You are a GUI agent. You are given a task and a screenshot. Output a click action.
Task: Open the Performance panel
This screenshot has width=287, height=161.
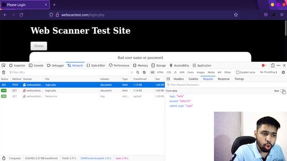[119, 65]
